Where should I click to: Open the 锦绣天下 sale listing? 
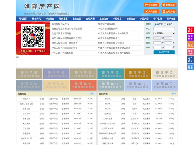coord(26,99)
